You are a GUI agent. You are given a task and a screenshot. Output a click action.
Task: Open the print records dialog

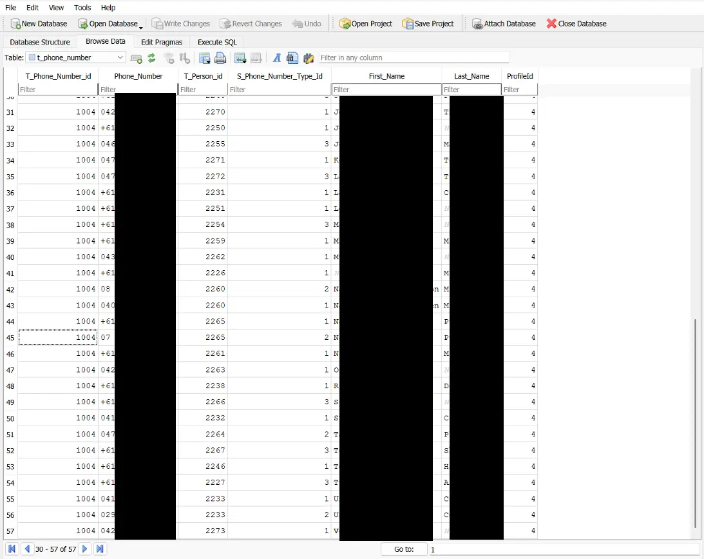pos(220,57)
